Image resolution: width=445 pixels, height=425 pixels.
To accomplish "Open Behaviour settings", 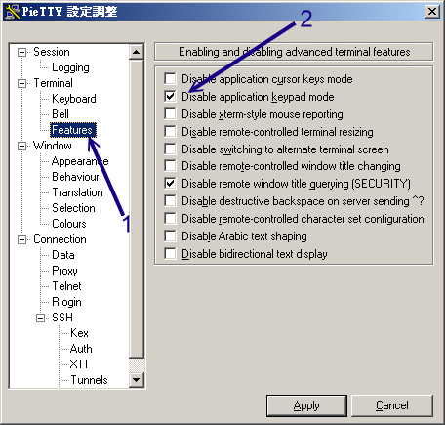I will click(75, 177).
